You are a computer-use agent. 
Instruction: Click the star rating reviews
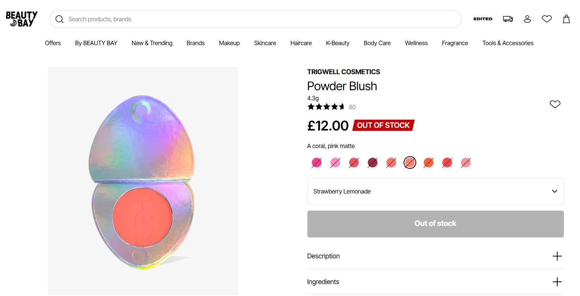click(326, 107)
